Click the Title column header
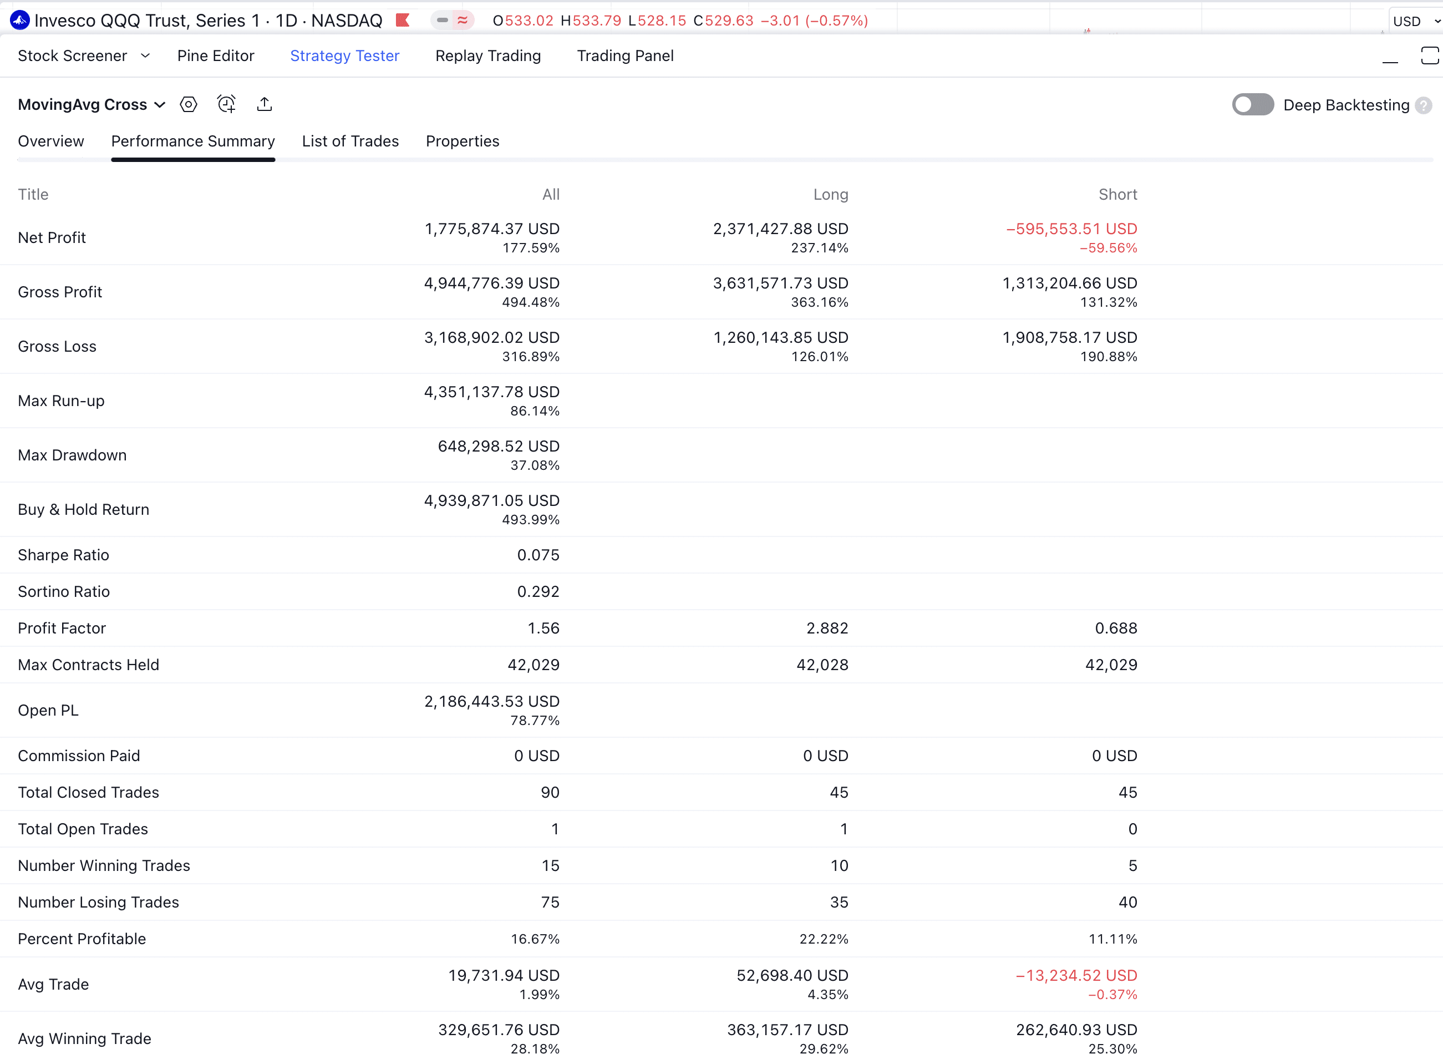 click(x=33, y=195)
